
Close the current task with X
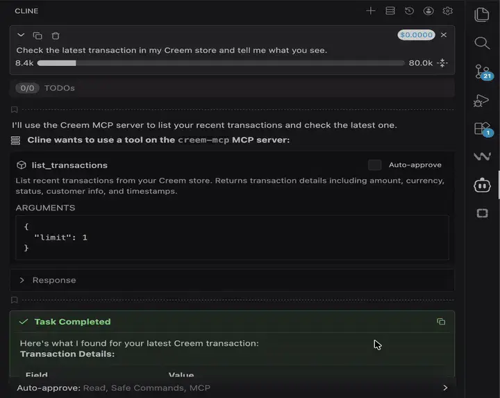(x=444, y=35)
